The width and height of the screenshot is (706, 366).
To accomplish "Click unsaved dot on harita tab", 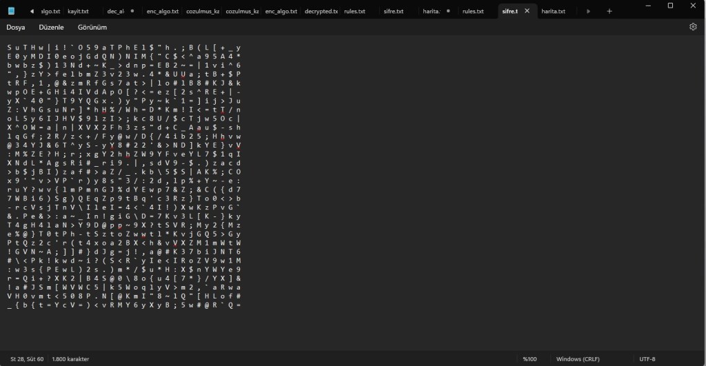I will [447, 12].
